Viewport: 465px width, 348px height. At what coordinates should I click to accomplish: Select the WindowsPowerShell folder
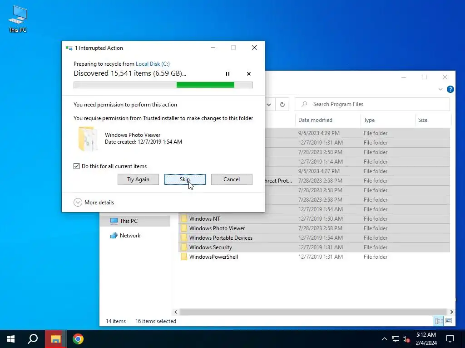(x=314, y=256)
